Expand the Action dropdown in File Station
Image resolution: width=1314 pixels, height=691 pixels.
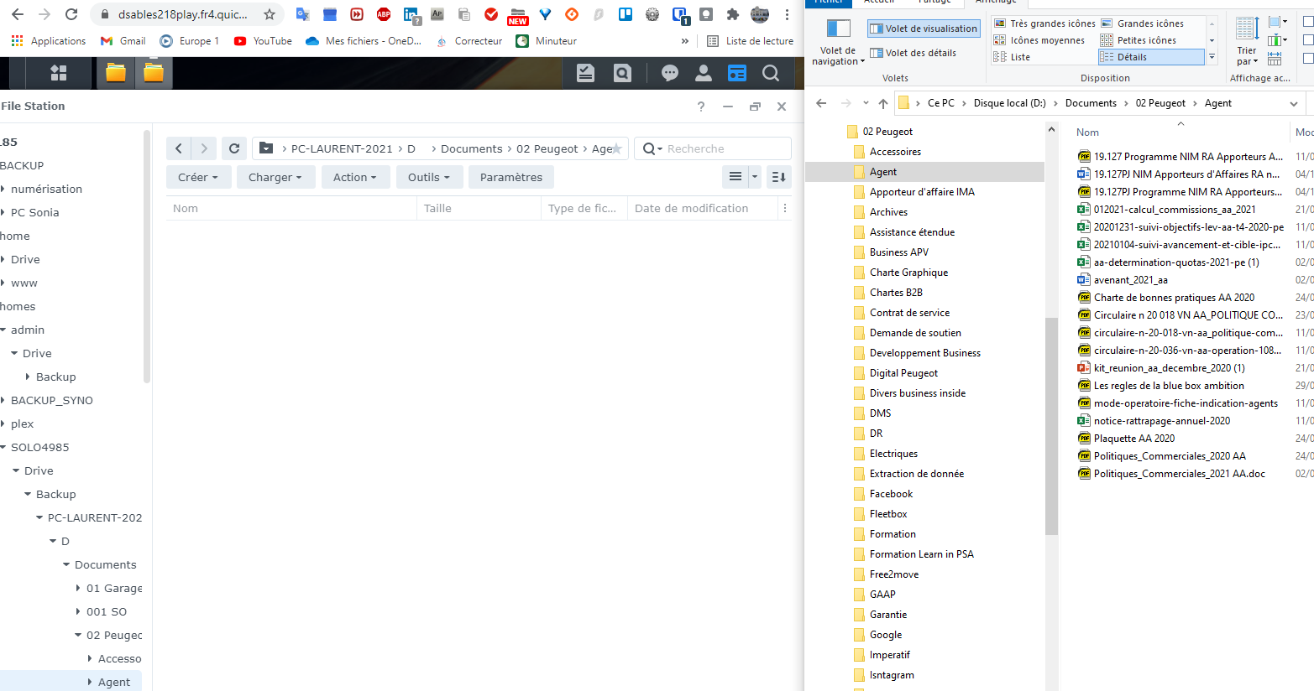[x=354, y=177]
